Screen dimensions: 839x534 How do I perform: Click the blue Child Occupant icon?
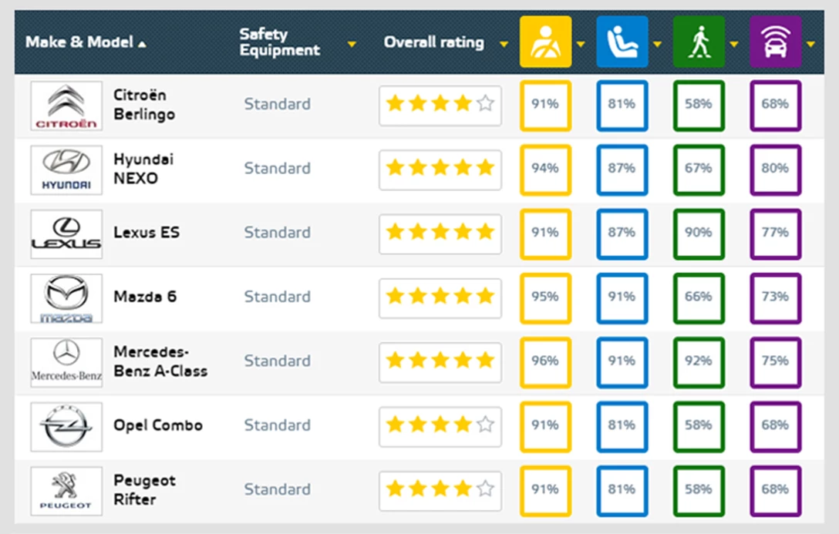pyautogui.click(x=622, y=42)
